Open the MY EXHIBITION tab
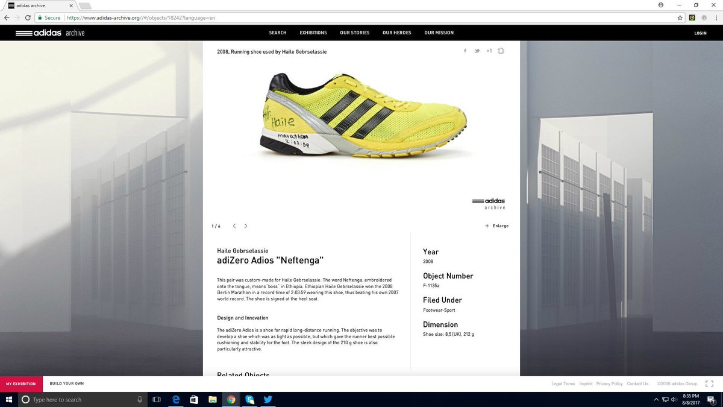Screen dimensions: 723x407 [21, 383]
